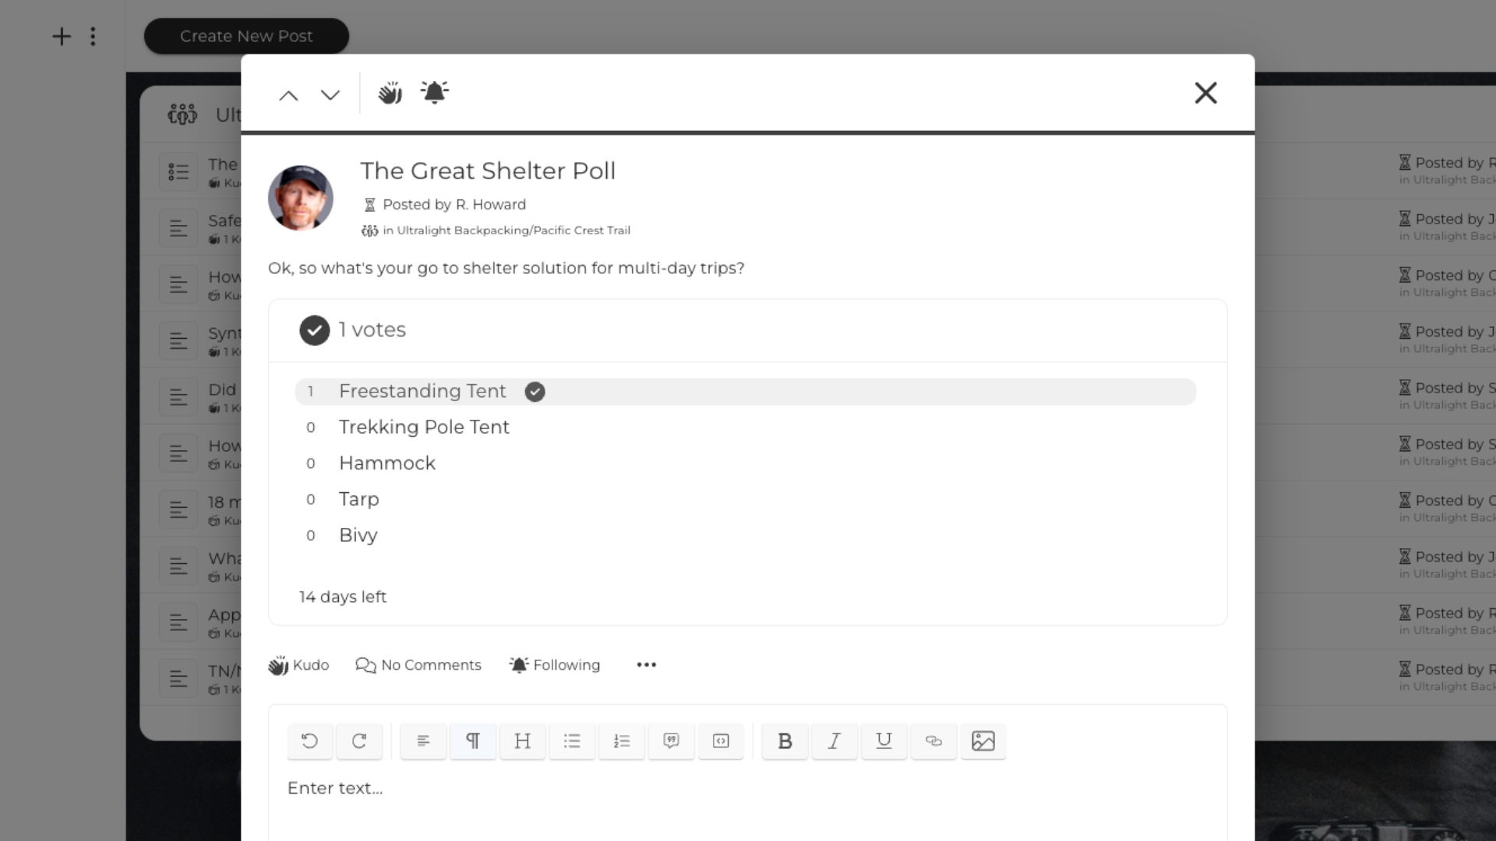Viewport: 1496px width, 841px height.
Task: Apply the blockquote format
Action: [671, 741]
